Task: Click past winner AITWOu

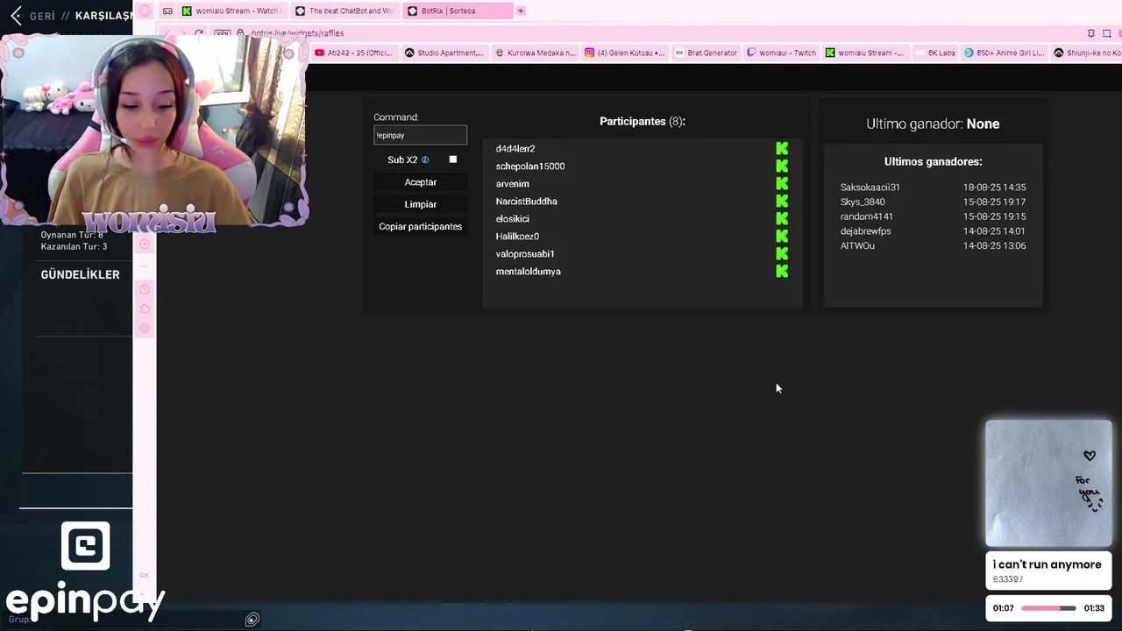Action: [857, 246]
